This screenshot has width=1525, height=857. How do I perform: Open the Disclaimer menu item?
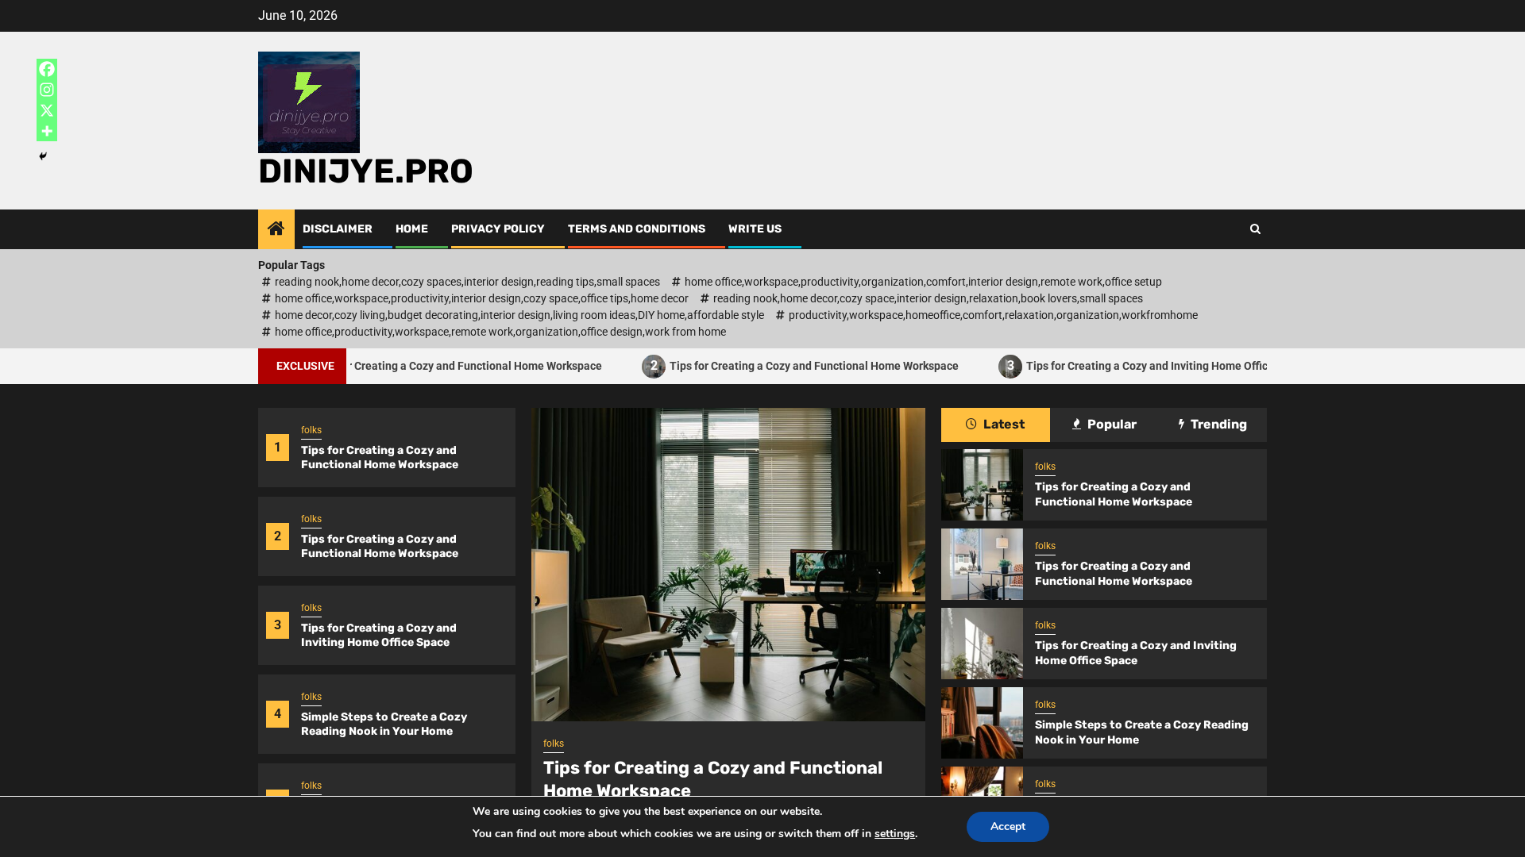click(338, 229)
